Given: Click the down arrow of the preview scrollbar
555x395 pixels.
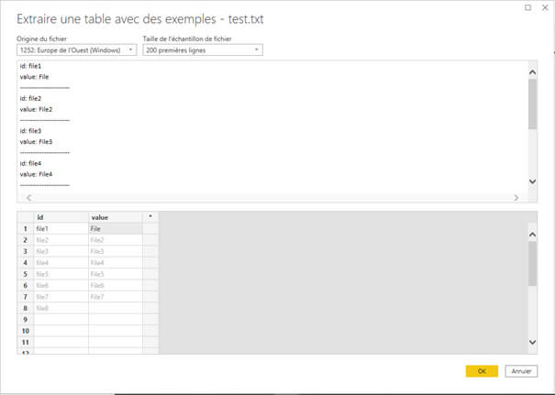Looking at the screenshot, I should point(532,181).
